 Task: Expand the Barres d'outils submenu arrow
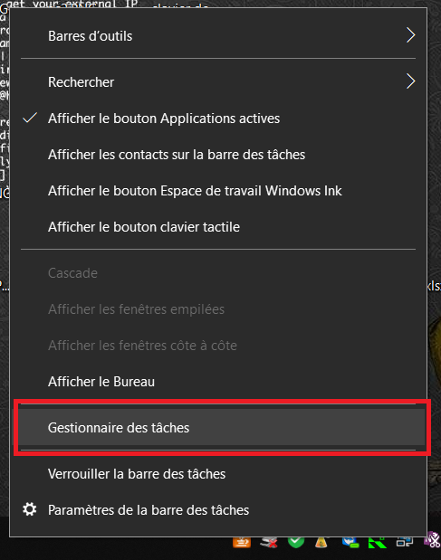[x=410, y=35]
